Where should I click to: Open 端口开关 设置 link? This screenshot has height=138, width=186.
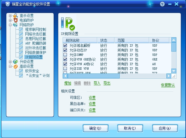point(92,110)
